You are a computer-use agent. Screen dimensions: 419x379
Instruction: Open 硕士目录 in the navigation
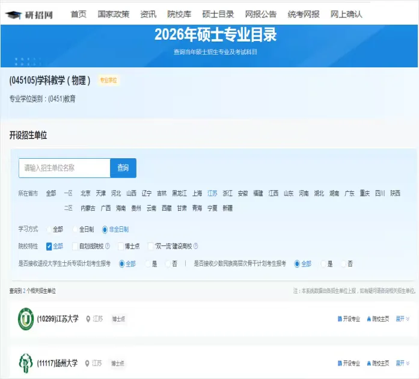pyautogui.click(x=218, y=14)
